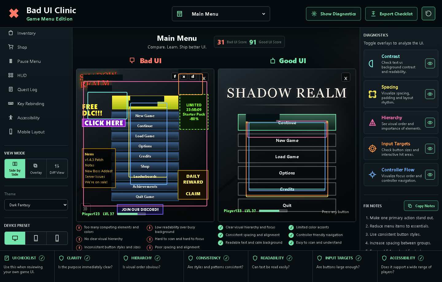Click the Discord 'd' icon in Bad UI

coord(193,76)
